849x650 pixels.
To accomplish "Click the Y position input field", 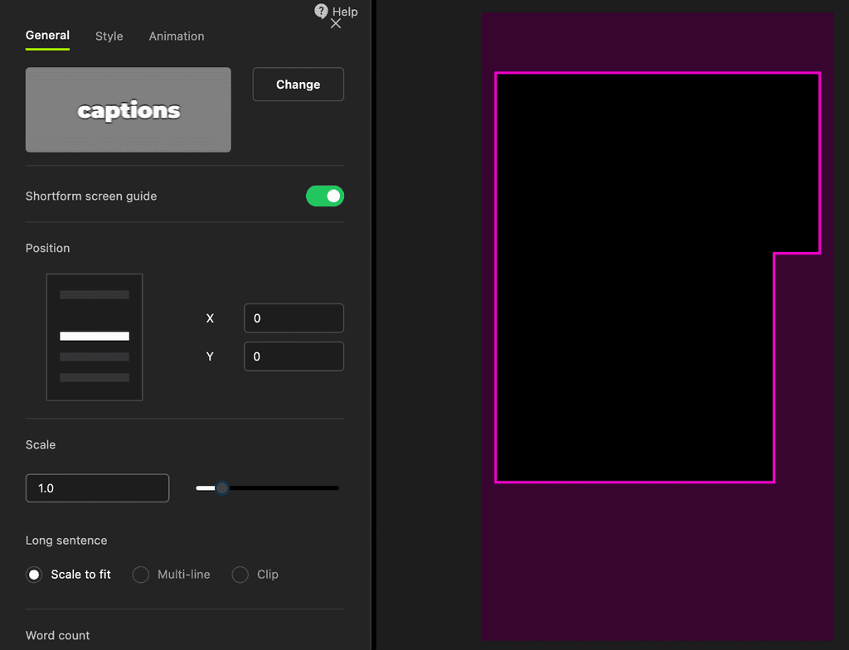I will [294, 356].
